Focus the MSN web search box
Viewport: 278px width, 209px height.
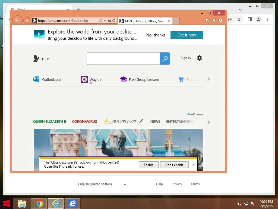124,59
